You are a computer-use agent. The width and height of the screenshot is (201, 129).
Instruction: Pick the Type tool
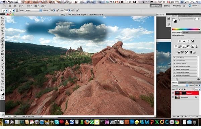tap(2, 68)
